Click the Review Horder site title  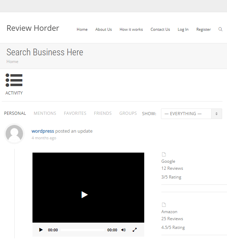[x=33, y=28]
